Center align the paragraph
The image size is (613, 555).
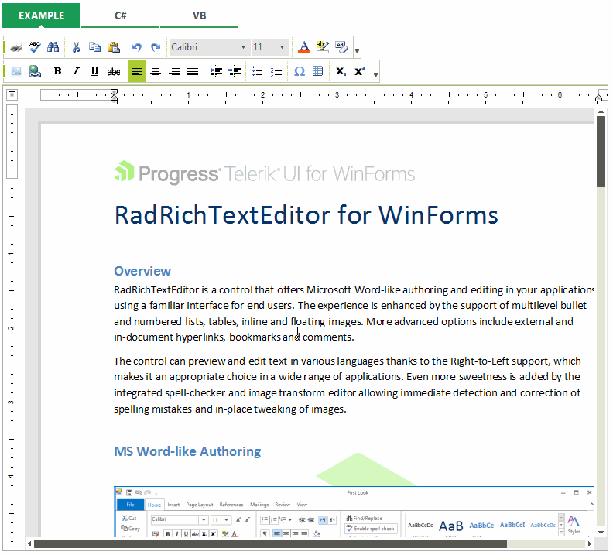[156, 71]
